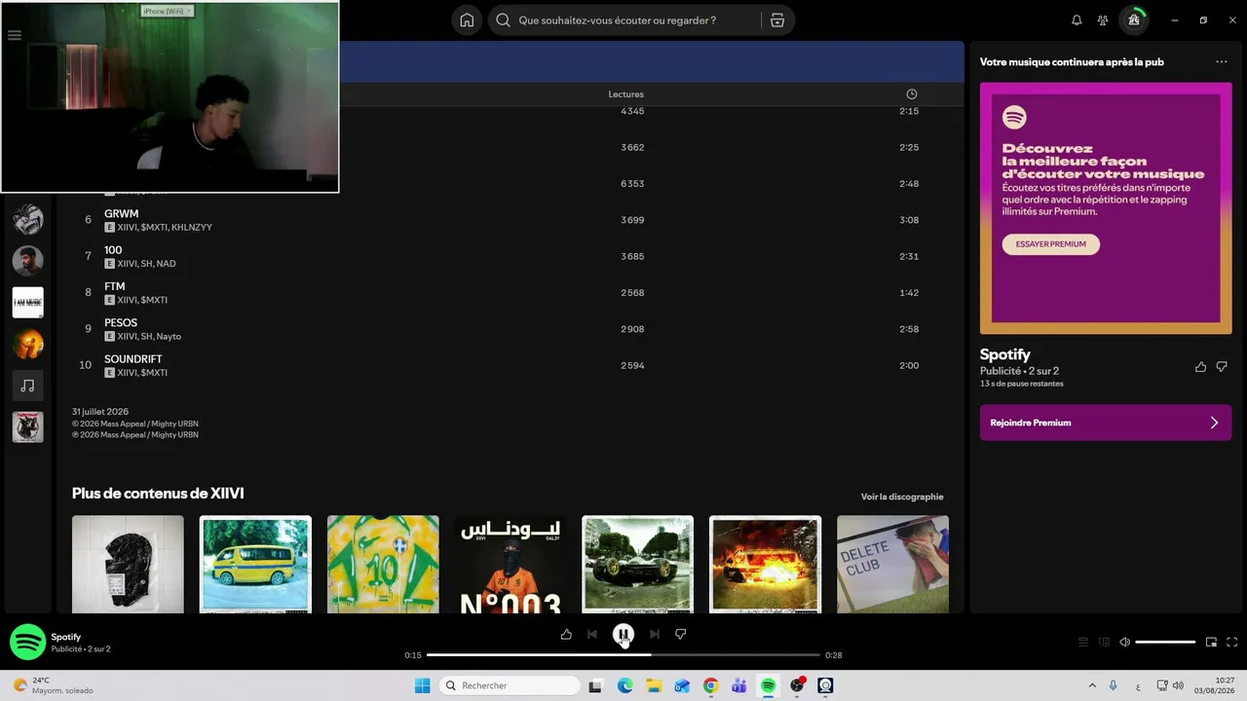The width and height of the screenshot is (1247, 701).
Task: Click the Lectures column header
Action: 625,94
